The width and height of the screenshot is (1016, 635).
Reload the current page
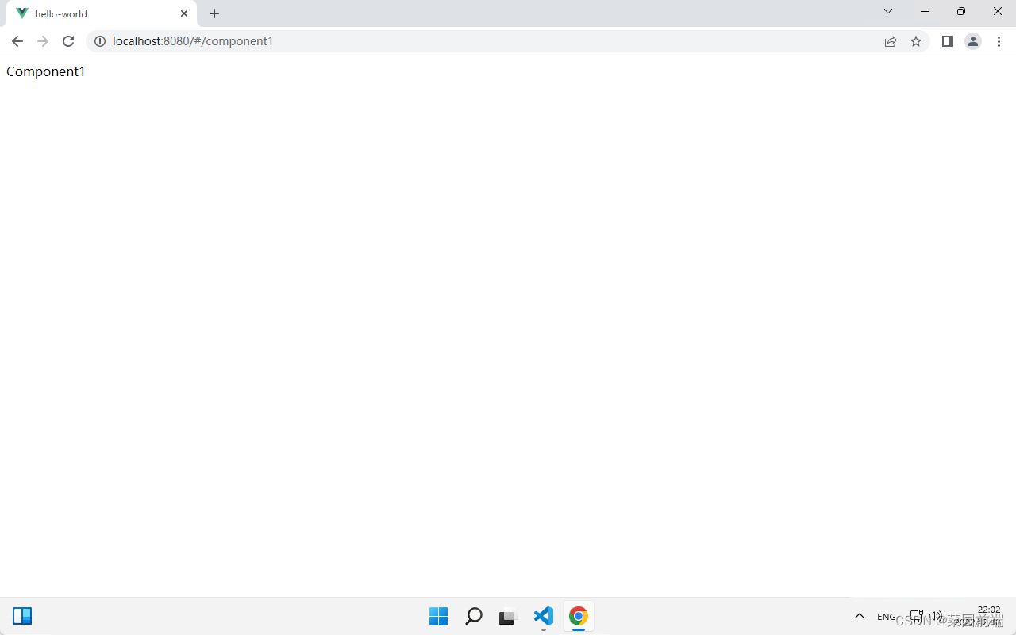[68, 41]
